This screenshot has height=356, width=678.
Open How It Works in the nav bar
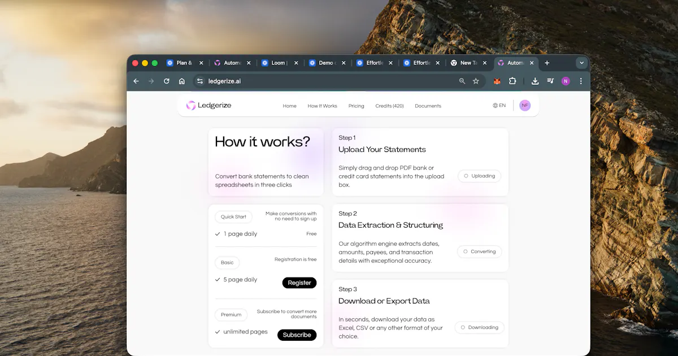[322, 106]
